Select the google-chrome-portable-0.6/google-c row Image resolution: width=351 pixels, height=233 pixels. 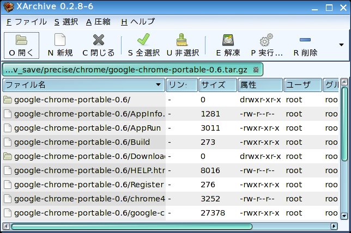click(171, 213)
